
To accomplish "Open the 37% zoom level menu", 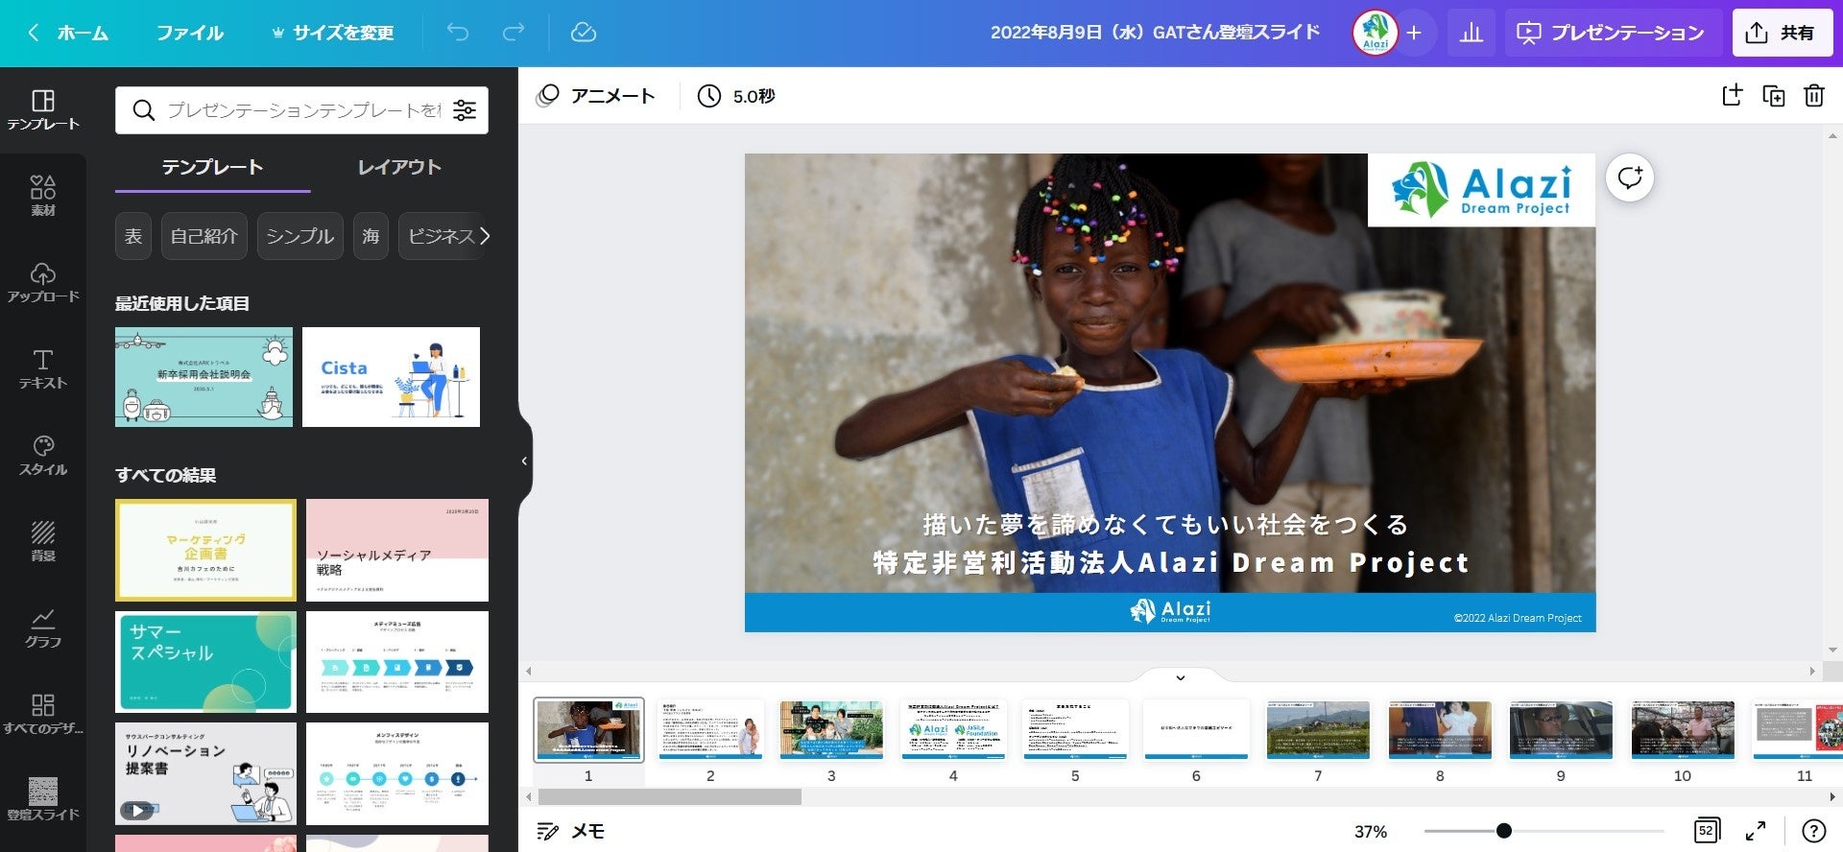I will pos(1371,832).
